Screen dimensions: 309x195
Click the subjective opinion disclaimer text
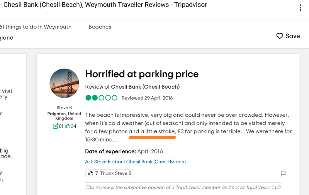pos(183,187)
